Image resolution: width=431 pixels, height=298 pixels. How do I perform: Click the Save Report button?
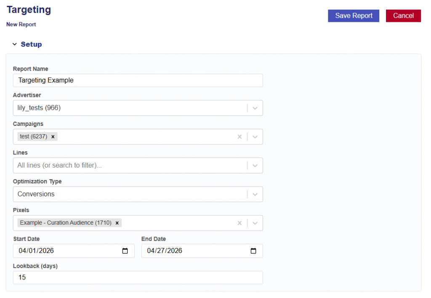[x=354, y=16]
